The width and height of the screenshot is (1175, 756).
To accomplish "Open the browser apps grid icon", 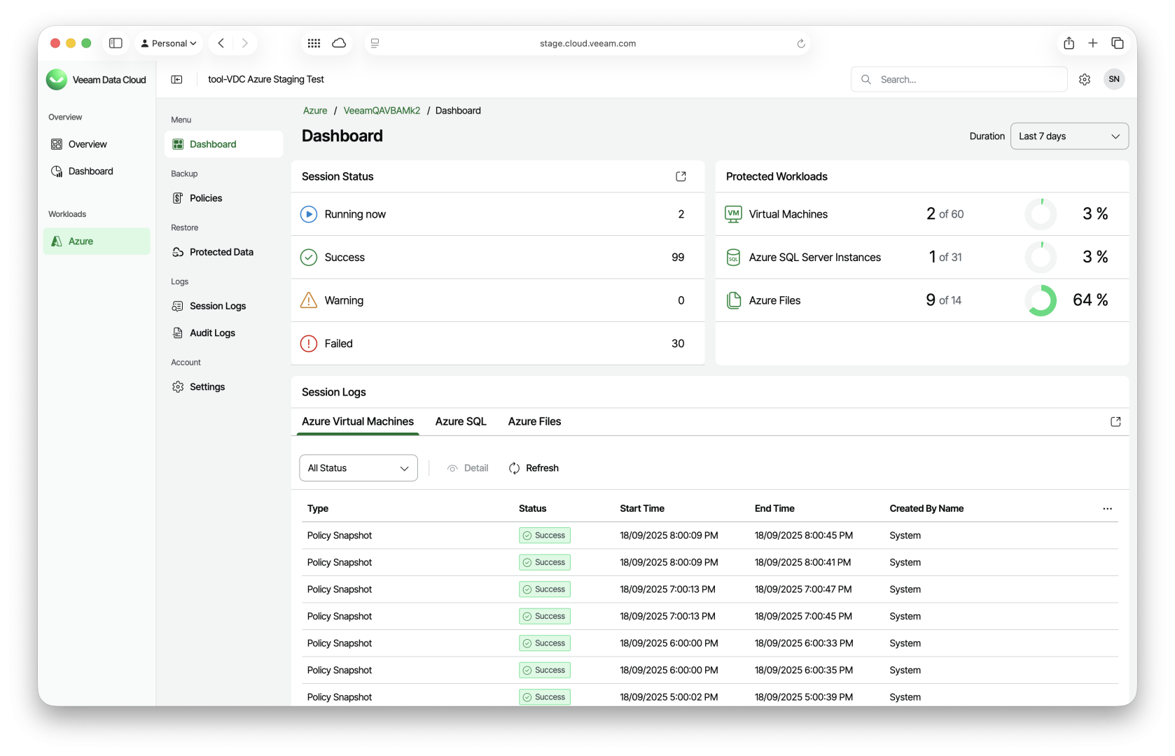I will 314,43.
